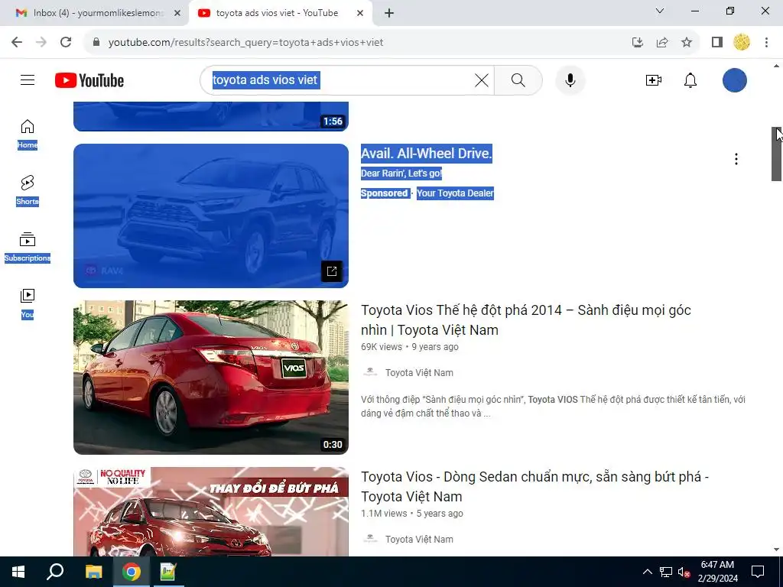Open the YouTube guide hamburger menu
This screenshot has width=783, height=587.
(28, 79)
